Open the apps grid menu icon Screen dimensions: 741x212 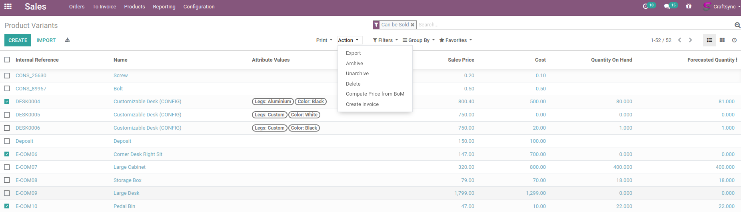(8, 6)
